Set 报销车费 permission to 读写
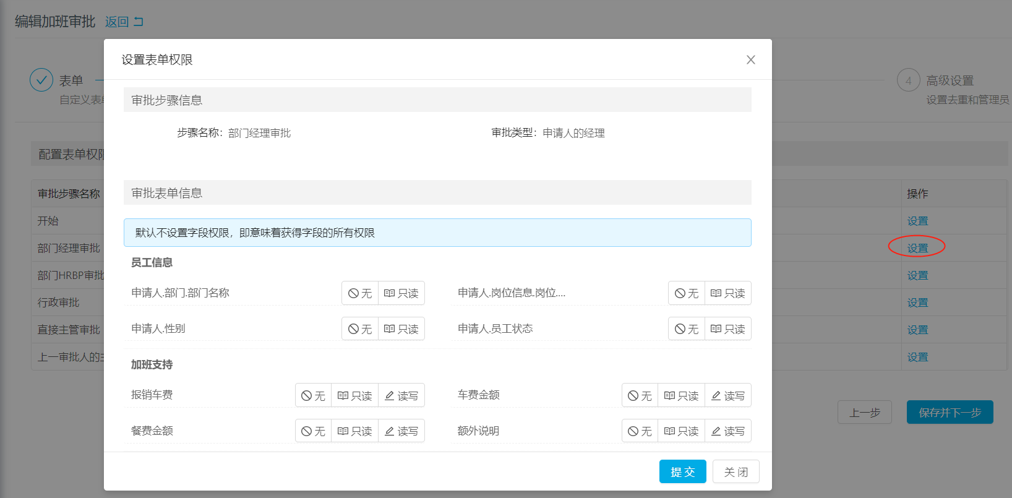 point(401,395)
